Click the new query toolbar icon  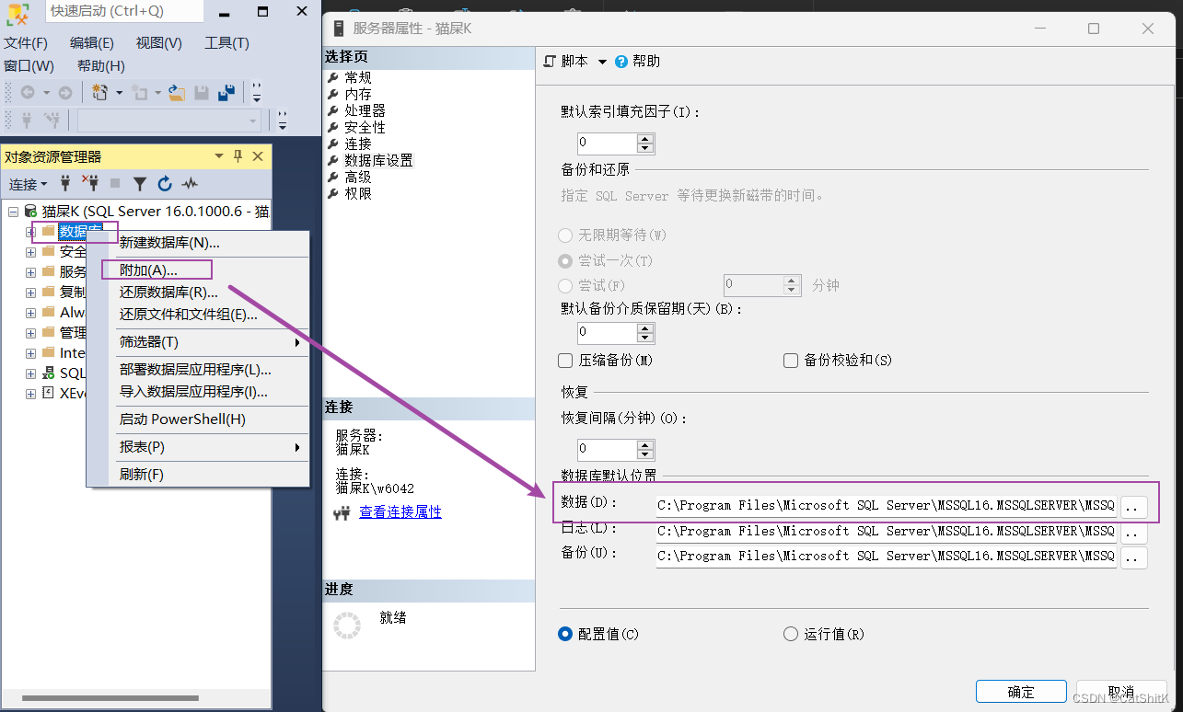100,93
